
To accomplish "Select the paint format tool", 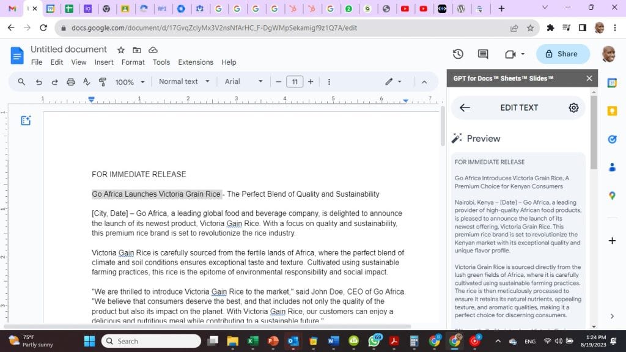I will (x=102, y=82).
